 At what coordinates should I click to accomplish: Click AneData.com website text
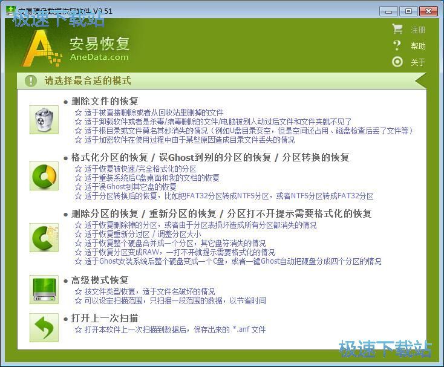pyautogui.click(x=99, y=57)
